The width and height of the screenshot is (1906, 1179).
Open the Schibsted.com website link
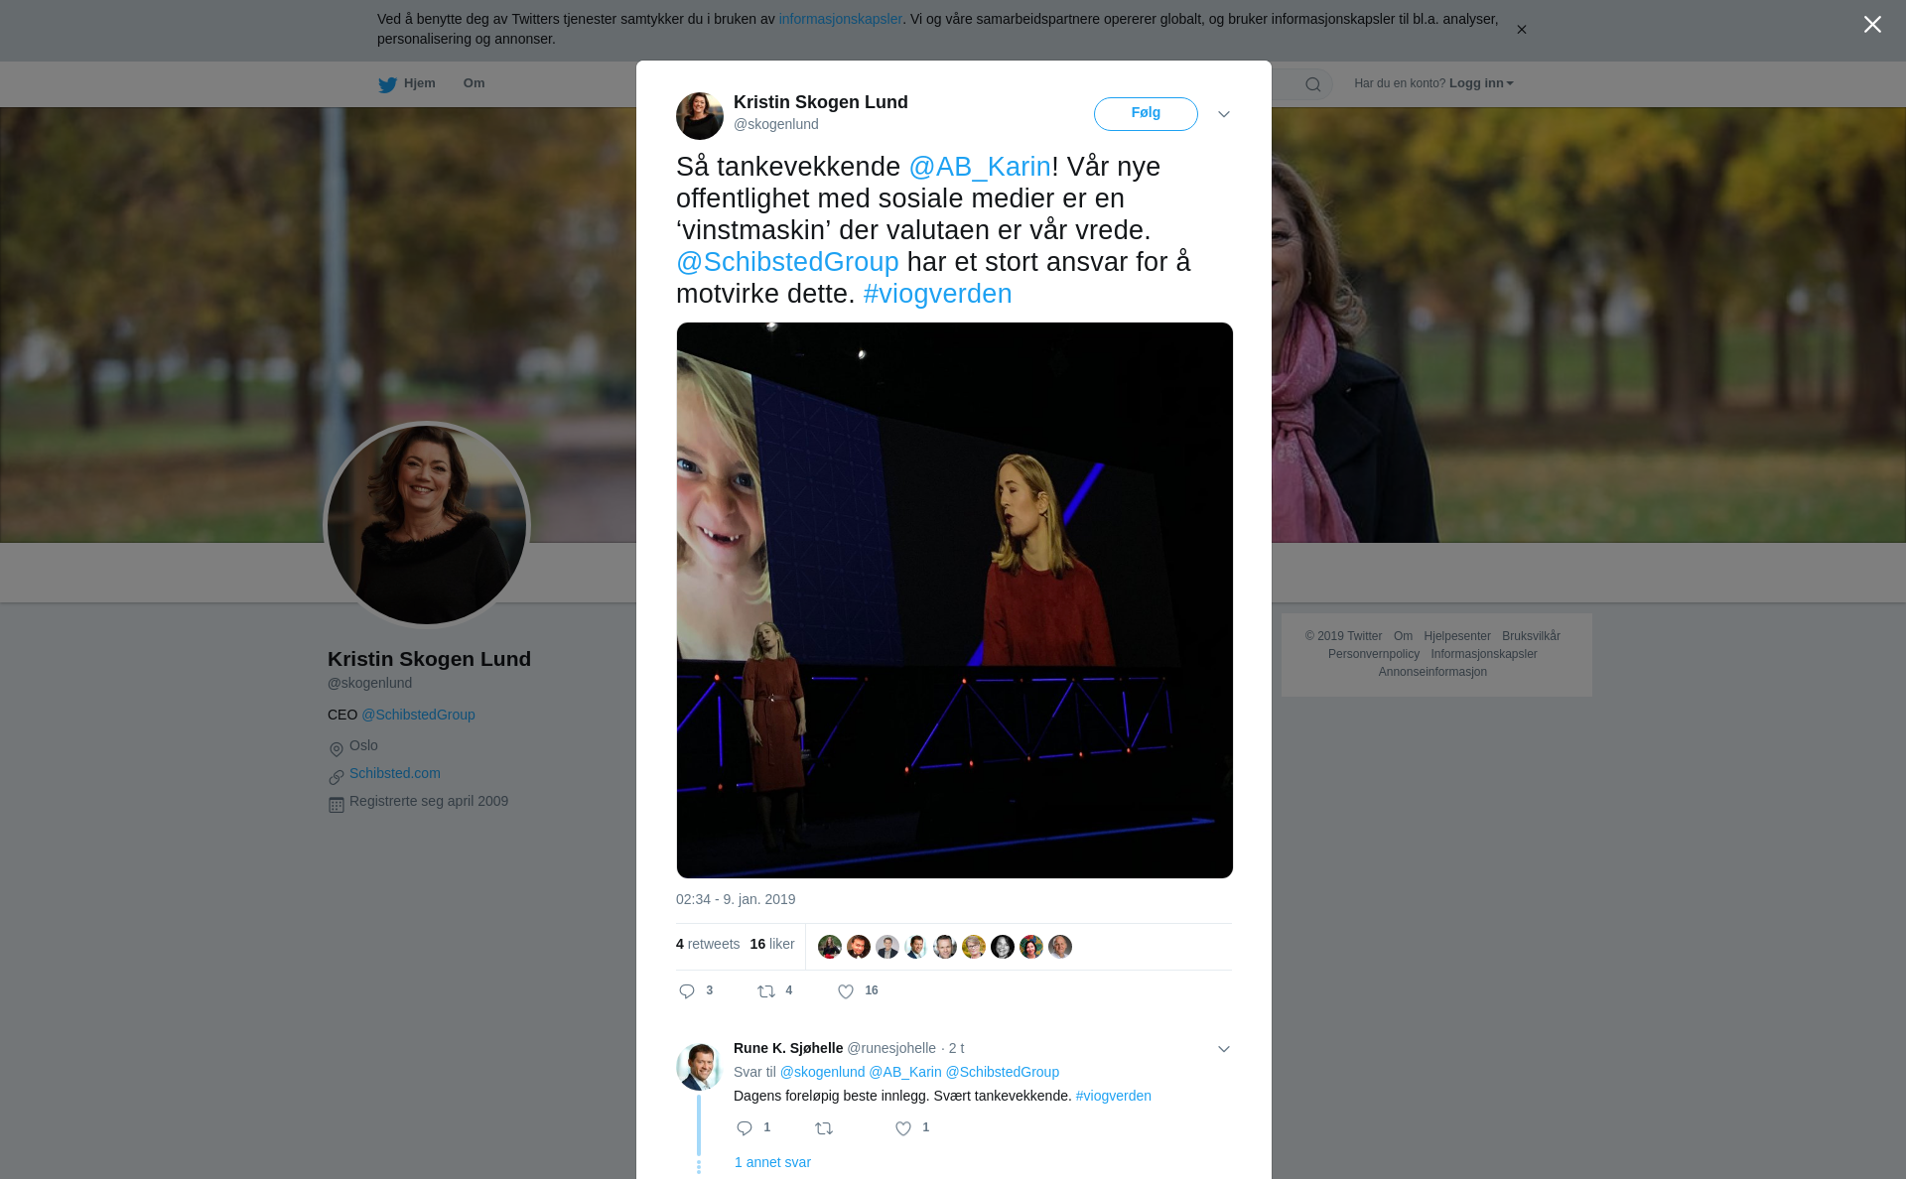pos(395,773)
